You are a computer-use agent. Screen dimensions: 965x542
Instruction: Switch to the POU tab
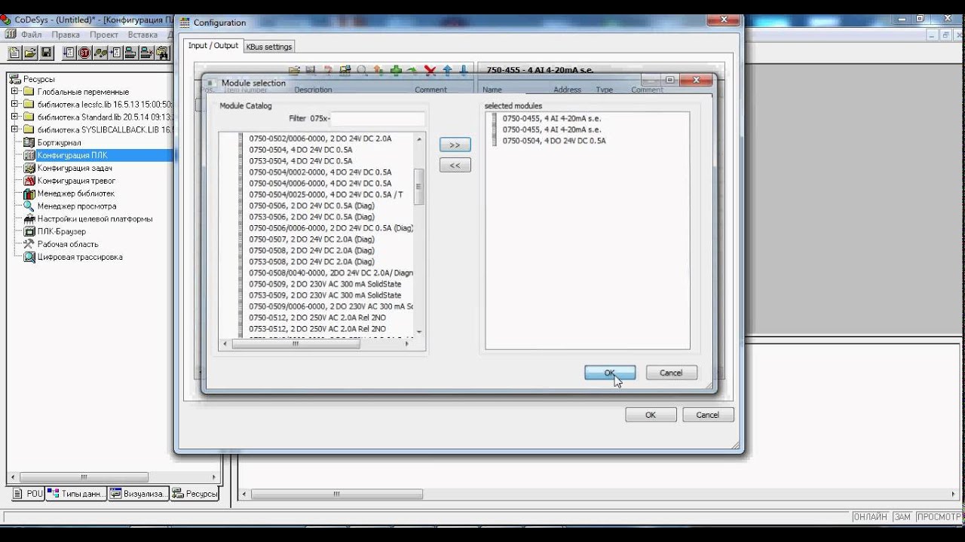[29, 494]
